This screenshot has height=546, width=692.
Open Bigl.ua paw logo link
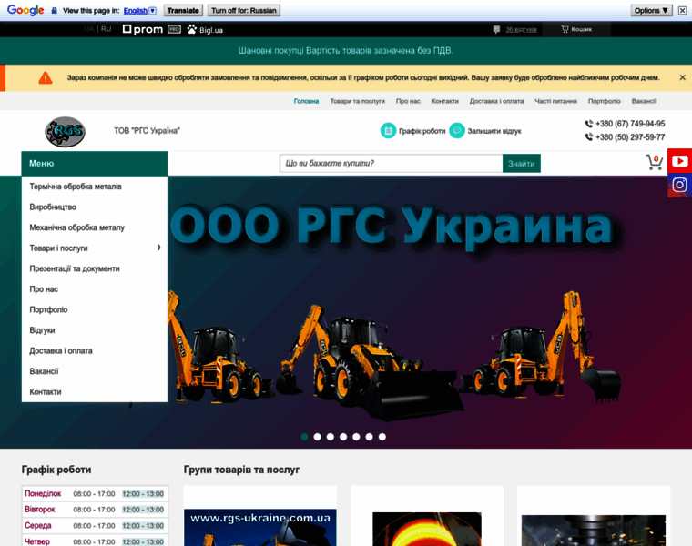tap(205, 30)
